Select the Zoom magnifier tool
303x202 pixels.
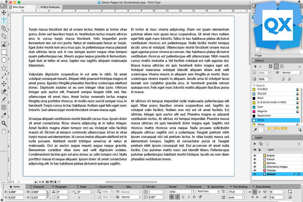point(4,123)
